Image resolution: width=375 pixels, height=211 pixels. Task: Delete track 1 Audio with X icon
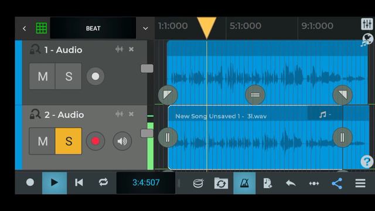tap(131, 49)
